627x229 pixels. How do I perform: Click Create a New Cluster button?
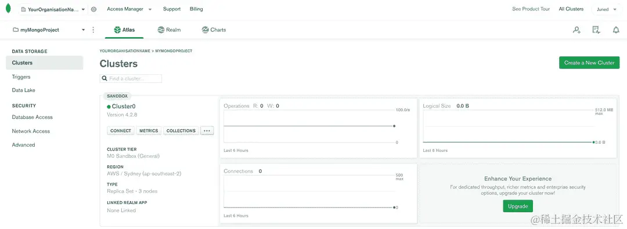point(589,63)
